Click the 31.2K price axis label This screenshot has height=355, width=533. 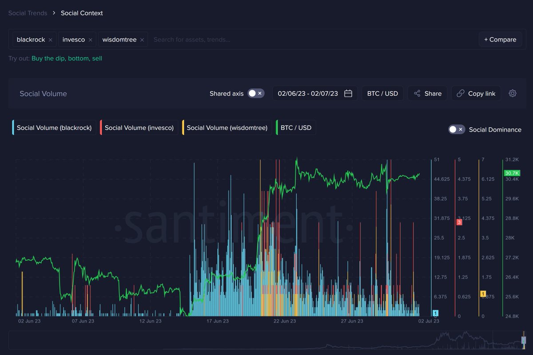pyautogui.click(x=512, y=160)
